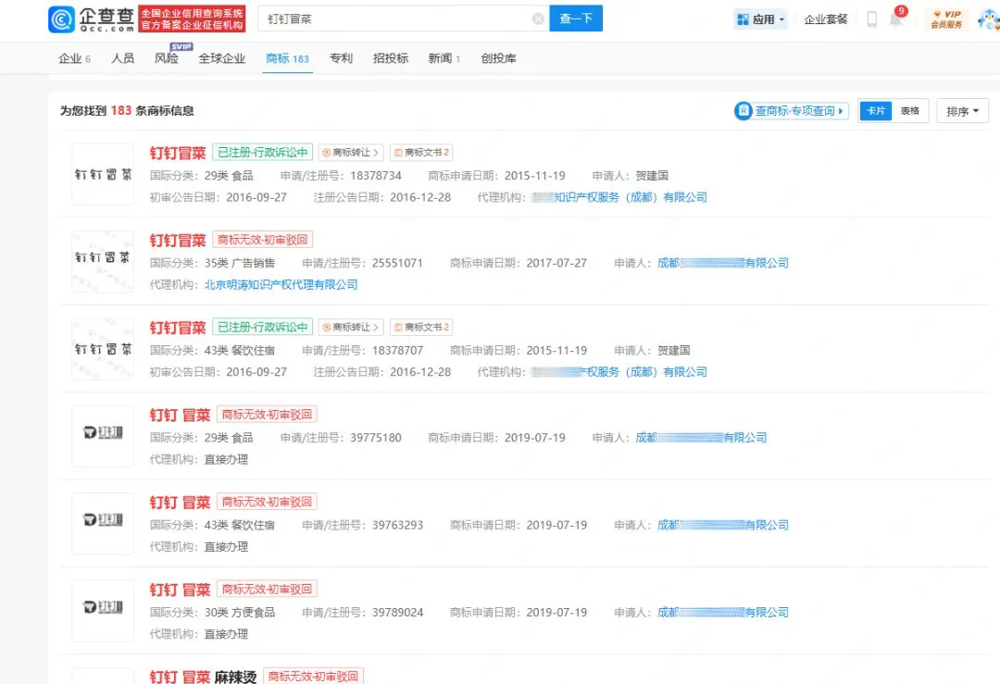
Task: Click 已注册·行政诉讼中 tag on 18378734
Action: tap(262, 153)
